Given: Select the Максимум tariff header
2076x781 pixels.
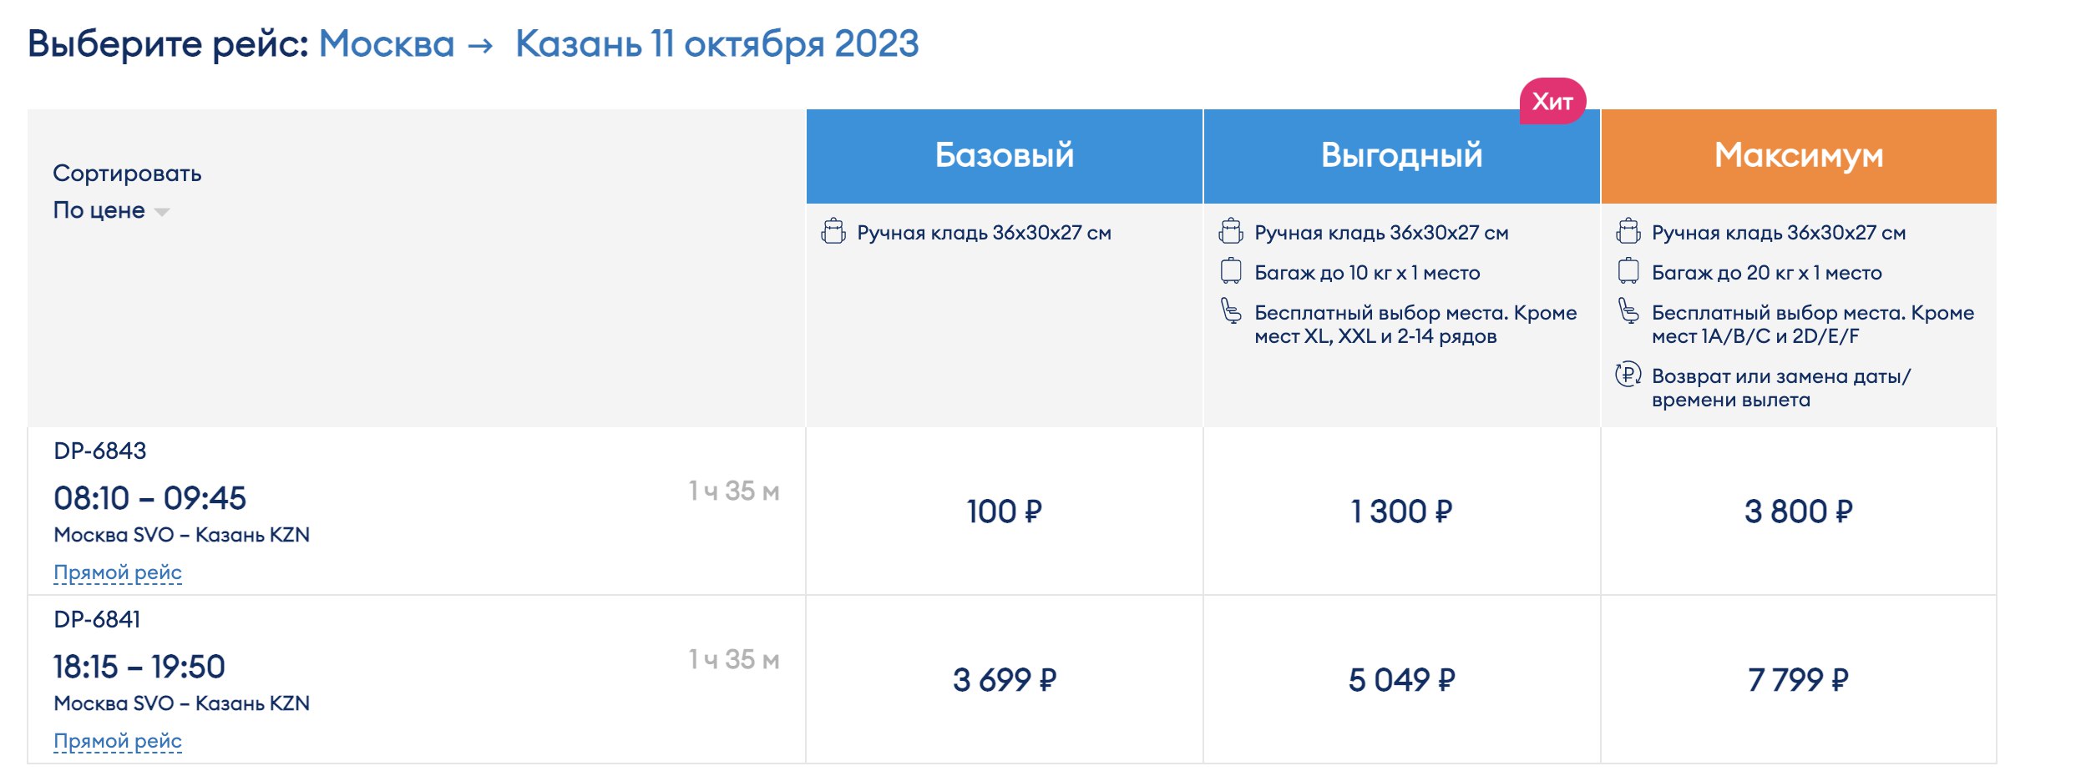Looking at the screenshot, I should coord(1799,156).
